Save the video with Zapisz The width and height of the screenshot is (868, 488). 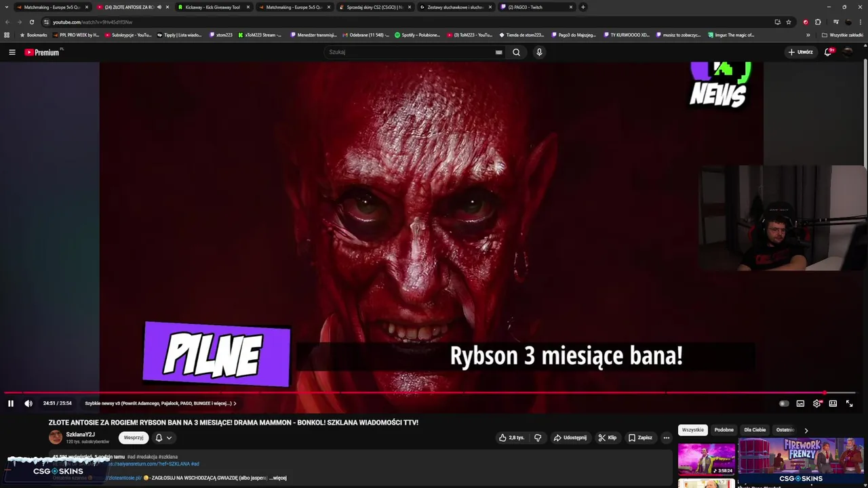(x=640, y=438)
